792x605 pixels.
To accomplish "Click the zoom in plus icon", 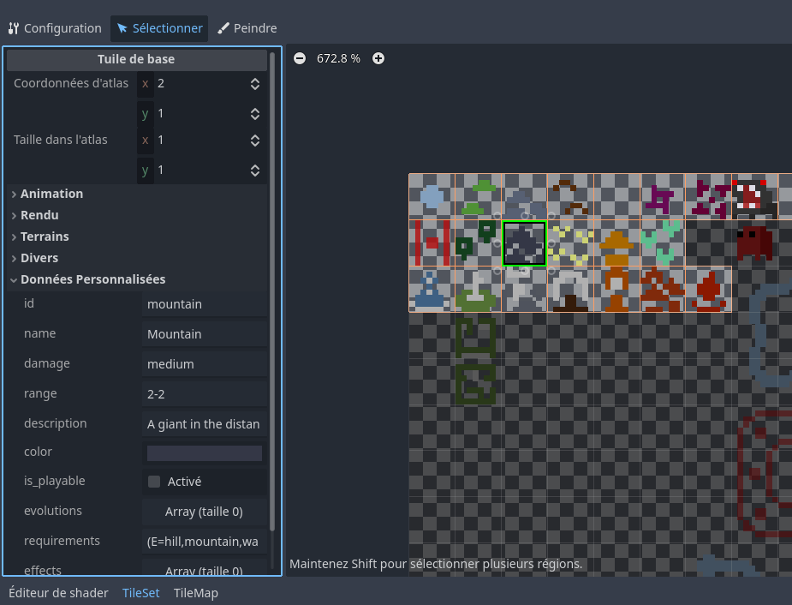I will click(378, 58).
